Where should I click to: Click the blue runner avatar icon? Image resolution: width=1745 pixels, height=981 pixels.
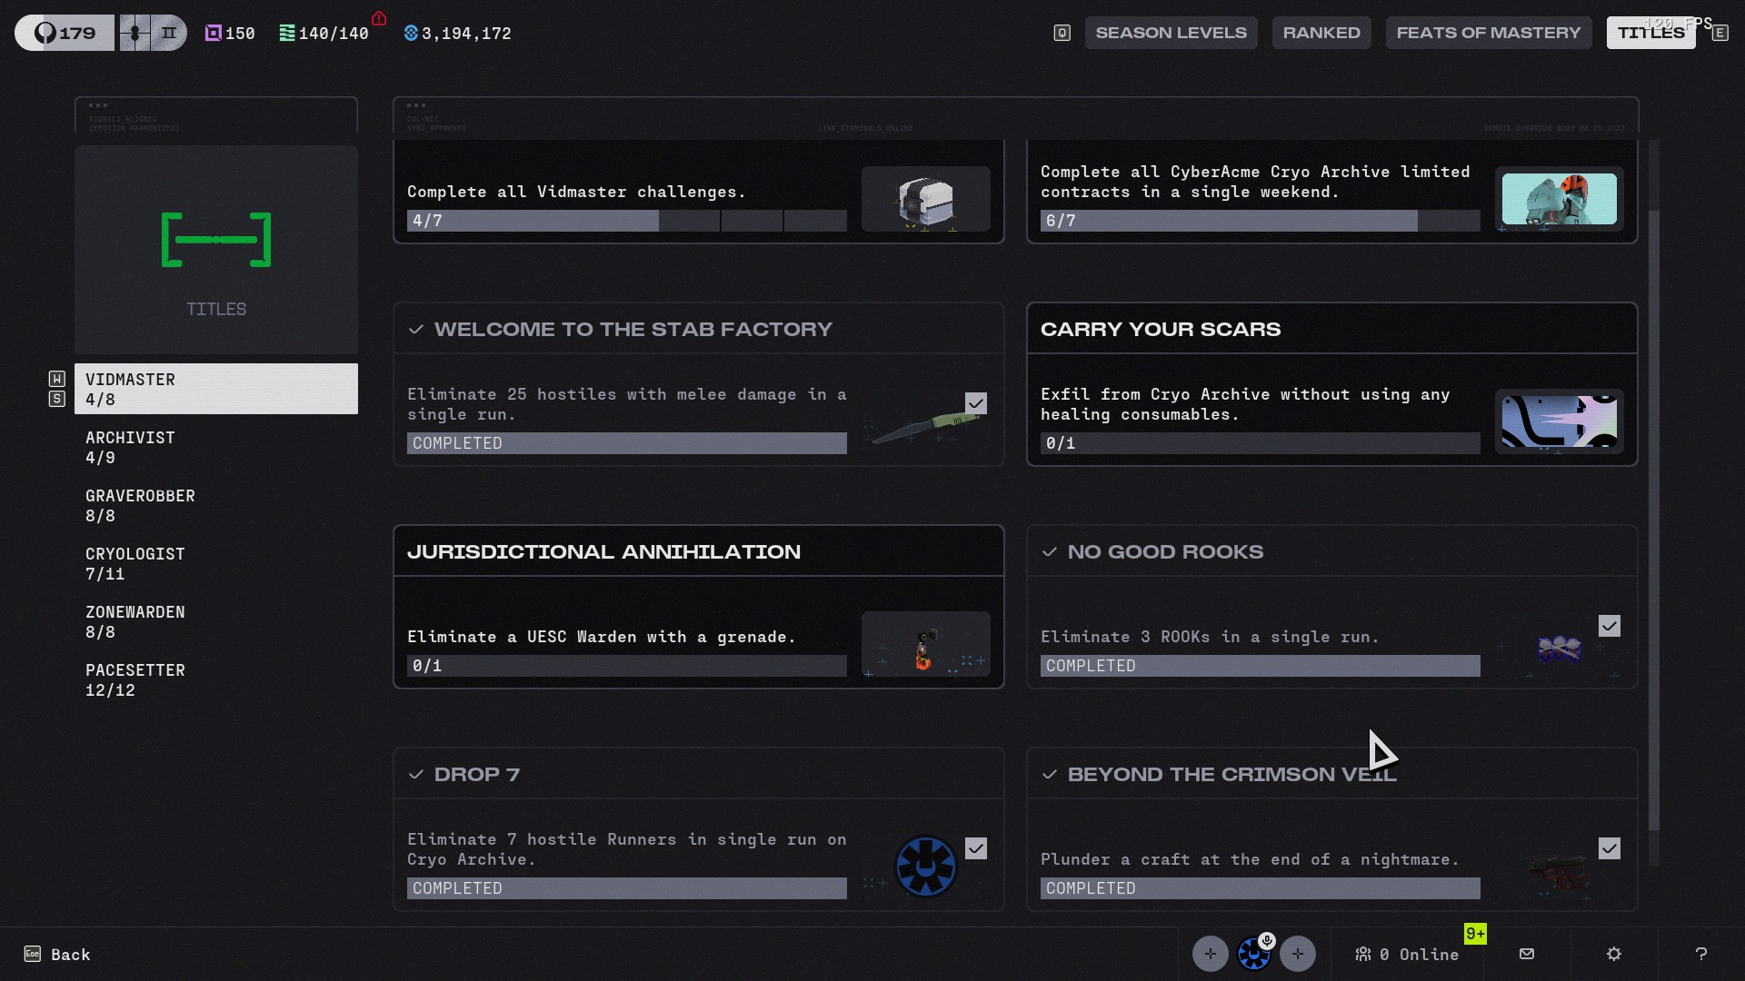[x=1254, y=954]
